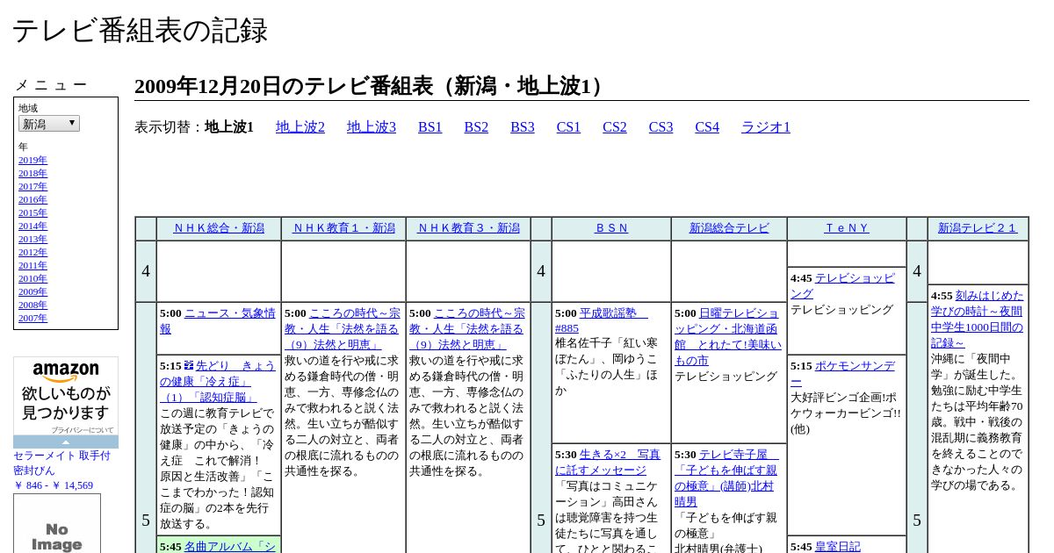This screenshot has height=553, width=1054.
Task: Open 名曲アルバム program at 5:45
Action: [230, 546]
